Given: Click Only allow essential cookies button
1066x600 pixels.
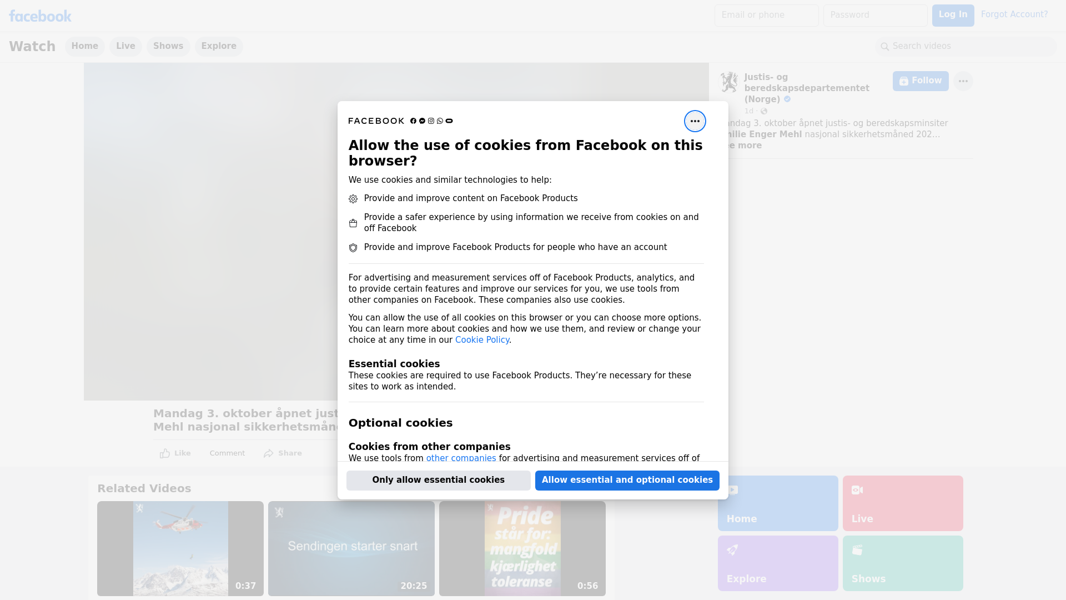Looking at the screenshot, I should tap(438, 480).
